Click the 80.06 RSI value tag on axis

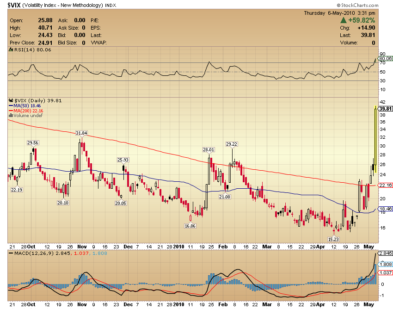pos(385,58)
